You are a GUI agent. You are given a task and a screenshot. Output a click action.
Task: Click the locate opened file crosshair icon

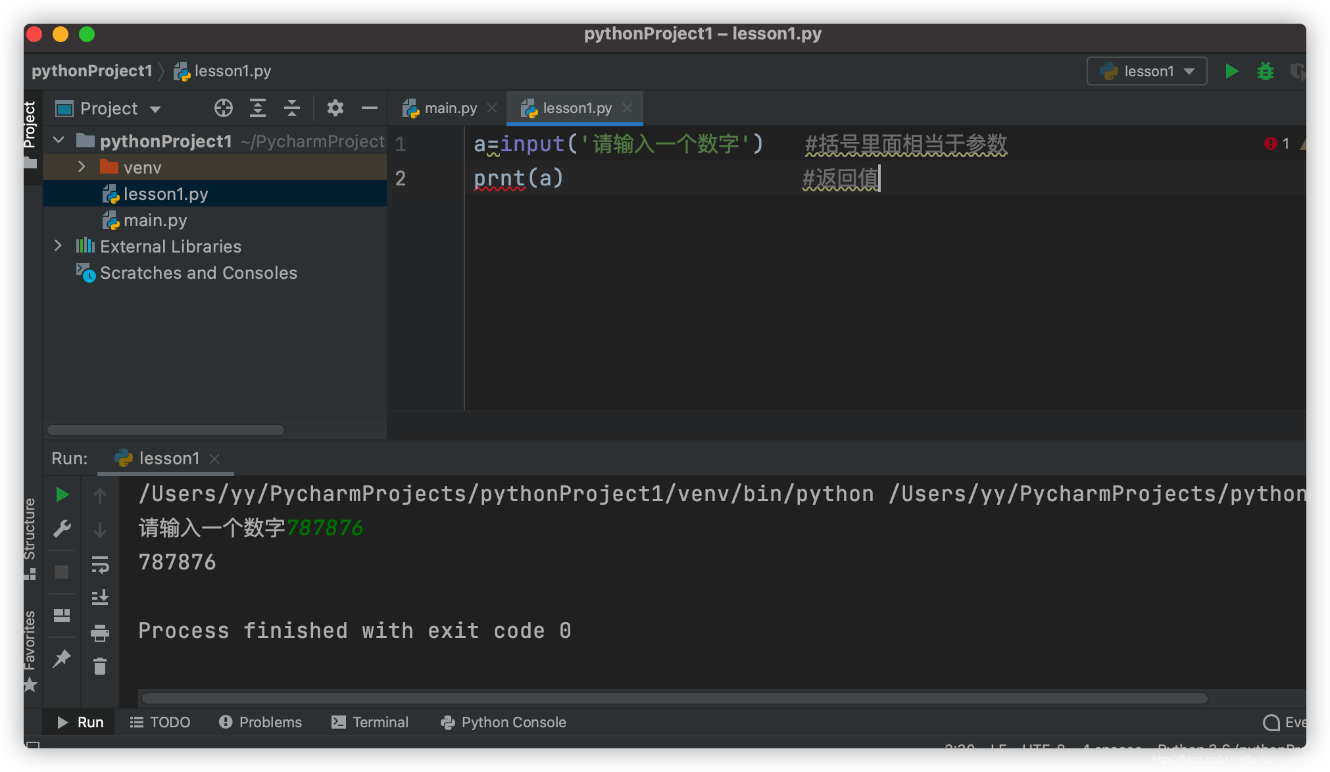[x=223, y=108]
